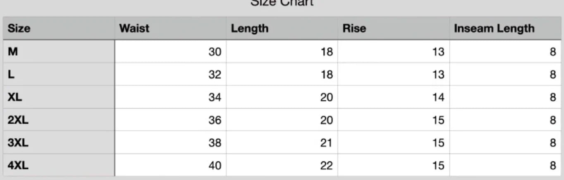Click the Length column header
This screenshot has width=564, height=180.
[249, 28]
